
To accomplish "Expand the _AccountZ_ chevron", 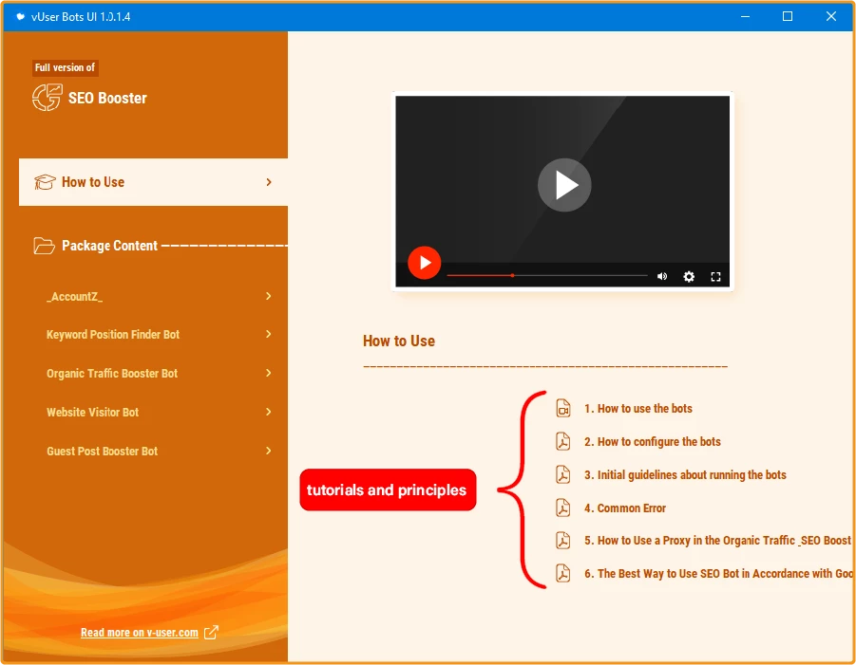I will point(269,296).
